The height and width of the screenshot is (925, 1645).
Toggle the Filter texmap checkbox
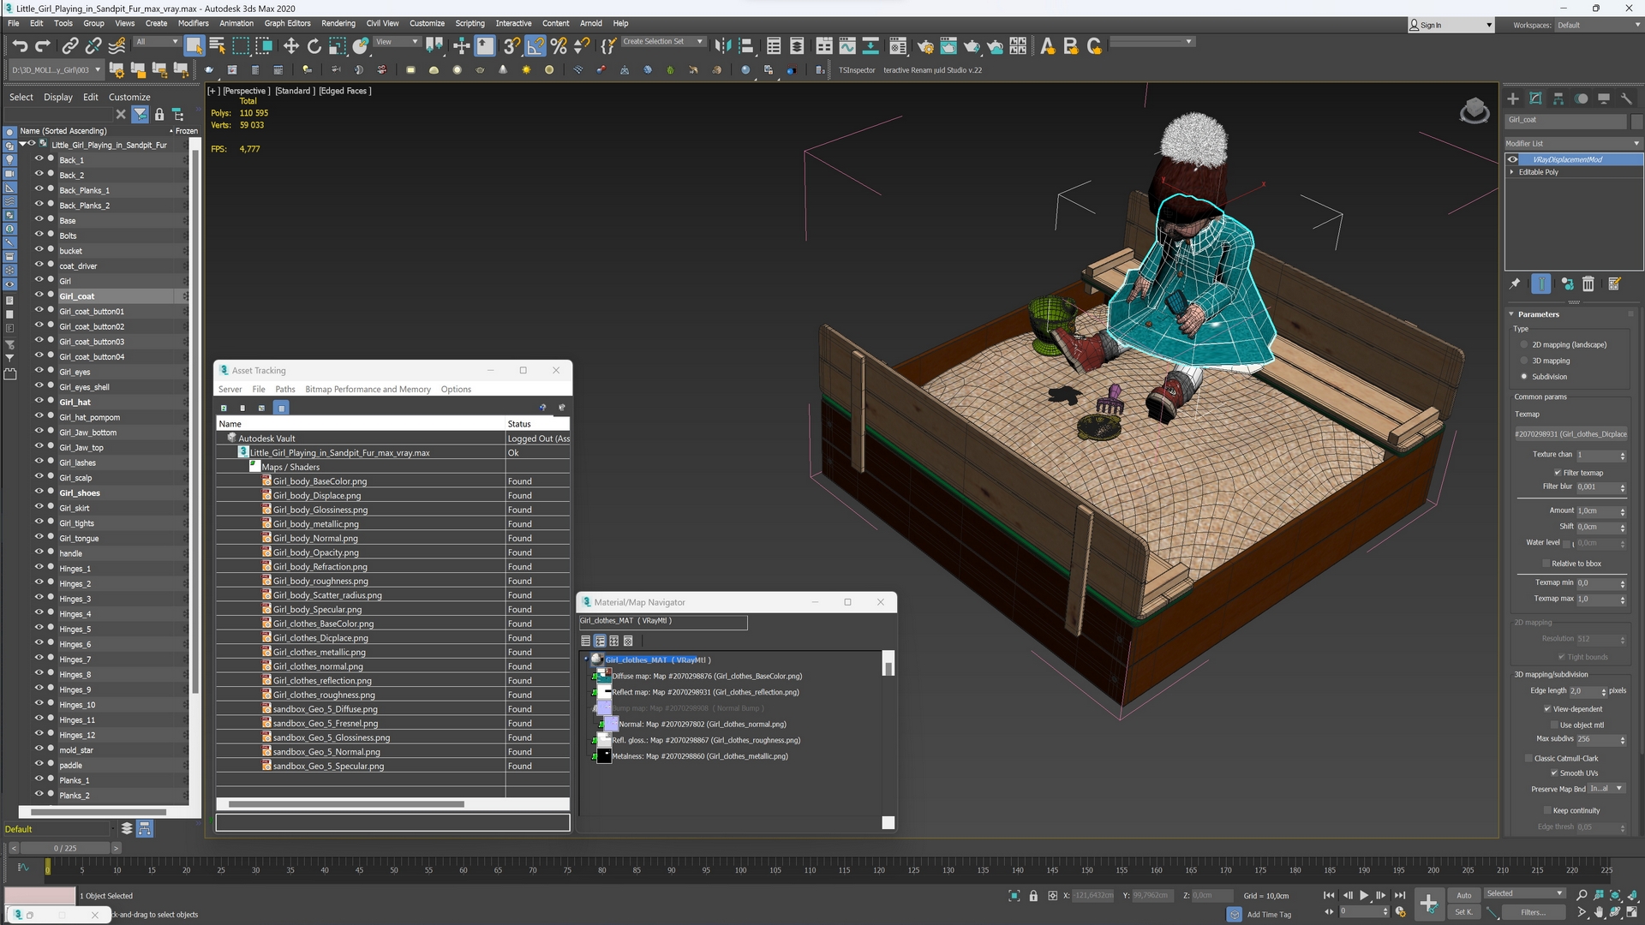(1558, 473)
